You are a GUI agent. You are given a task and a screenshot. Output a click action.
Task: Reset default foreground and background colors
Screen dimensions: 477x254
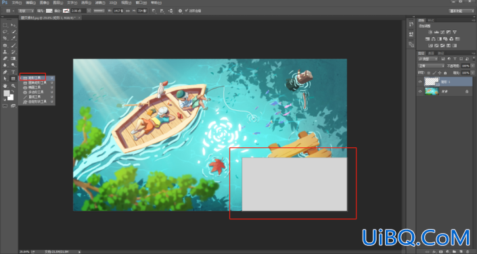4,99
